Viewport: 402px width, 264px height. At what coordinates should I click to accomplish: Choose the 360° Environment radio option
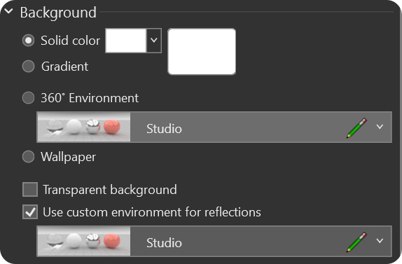(x=28, y=97)
